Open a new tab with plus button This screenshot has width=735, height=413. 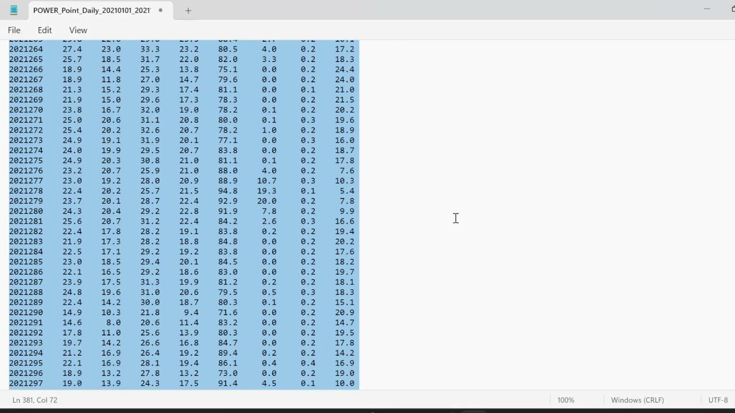pyautogui.click(x=188, y=10)
